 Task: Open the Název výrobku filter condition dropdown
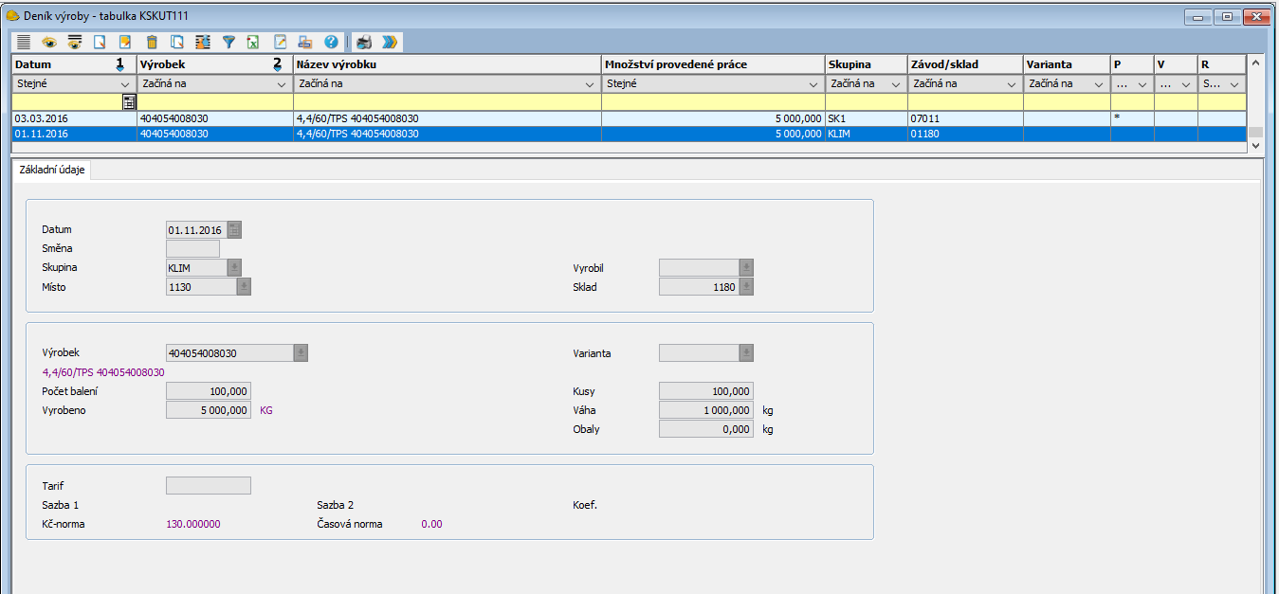[x=593, y=84]
